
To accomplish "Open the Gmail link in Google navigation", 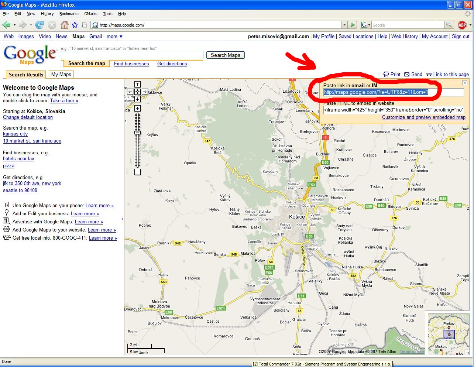I will [95, 36].
